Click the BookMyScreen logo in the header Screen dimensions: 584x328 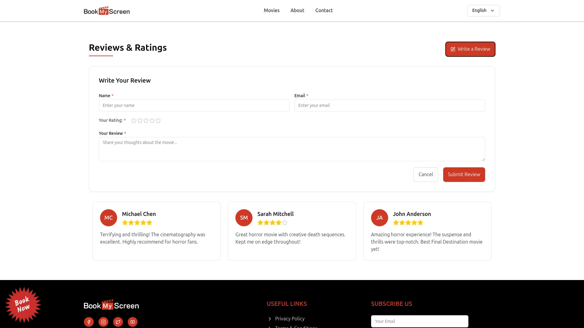106,10
